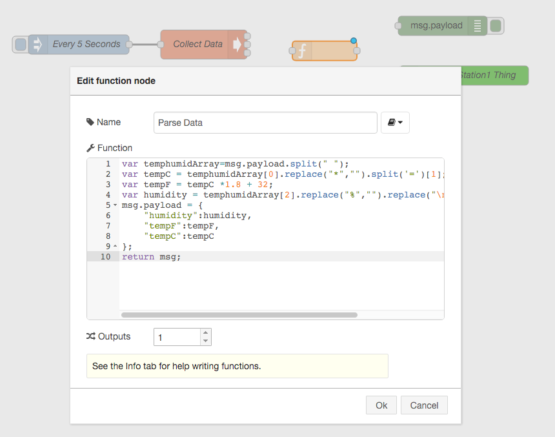Select the Every 5 Seconds inject node
Screen dimensions: 555x437
coord(79,45)
